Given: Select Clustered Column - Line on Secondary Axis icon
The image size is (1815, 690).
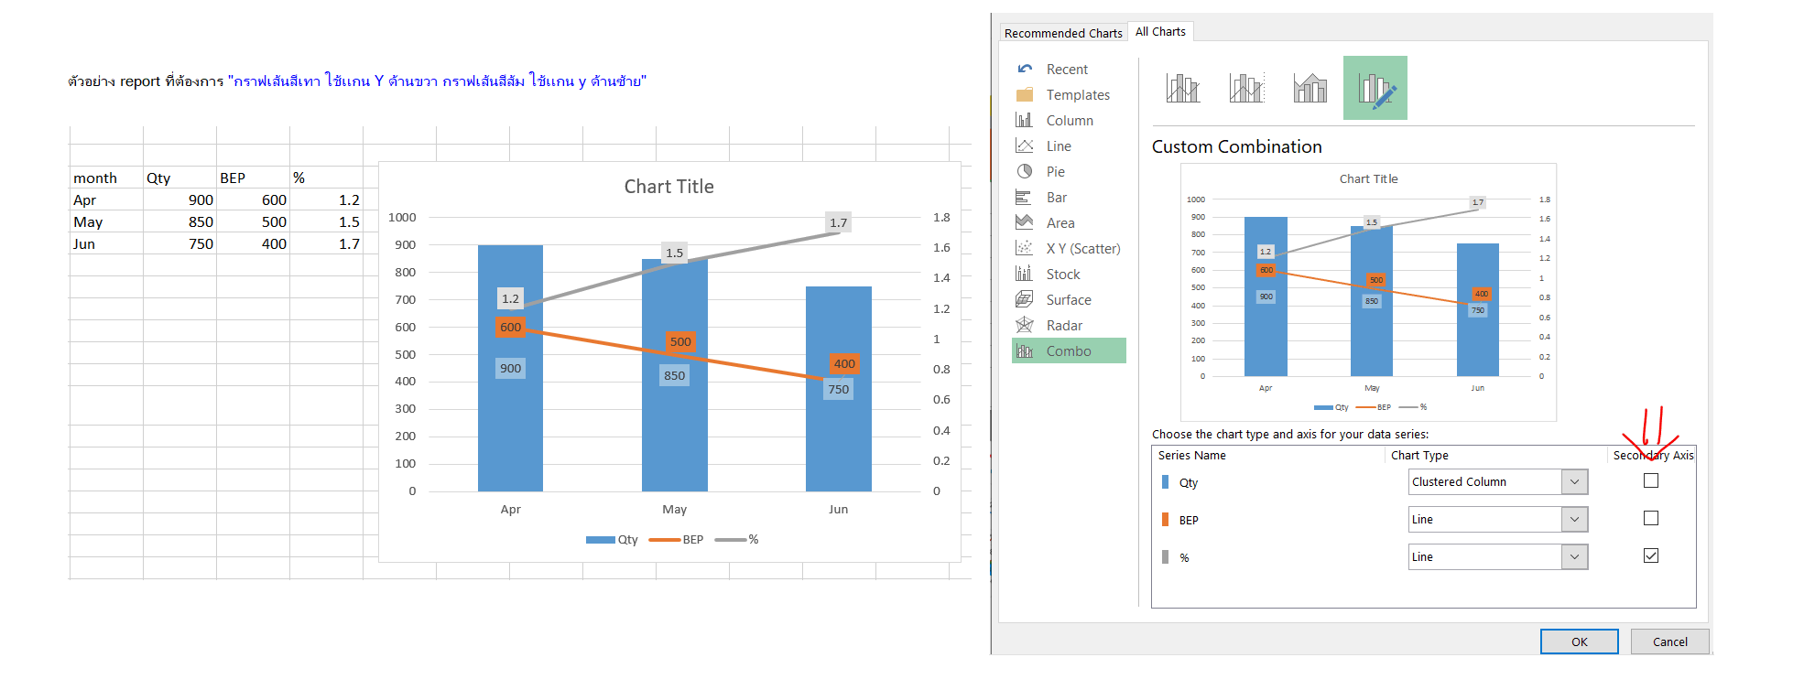Looking at the screenshot, I should (1246, 88).
